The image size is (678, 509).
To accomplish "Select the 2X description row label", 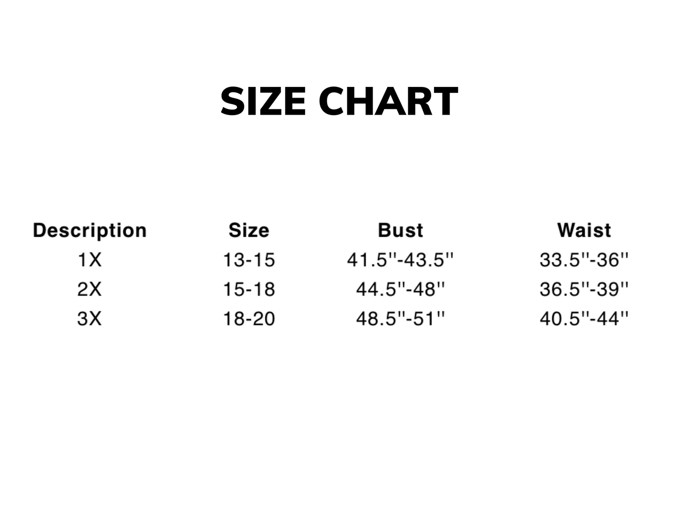I will tap(89, 289).
